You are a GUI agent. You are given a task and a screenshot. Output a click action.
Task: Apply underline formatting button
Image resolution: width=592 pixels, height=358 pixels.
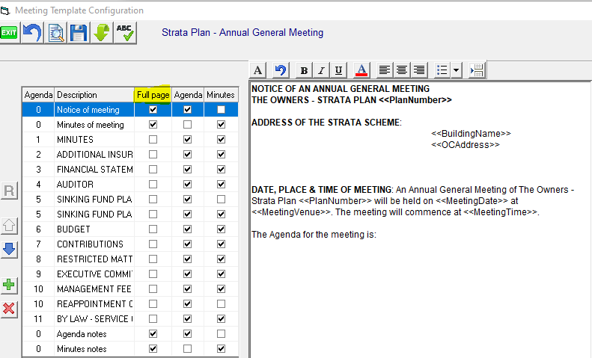tap(338, 70)
